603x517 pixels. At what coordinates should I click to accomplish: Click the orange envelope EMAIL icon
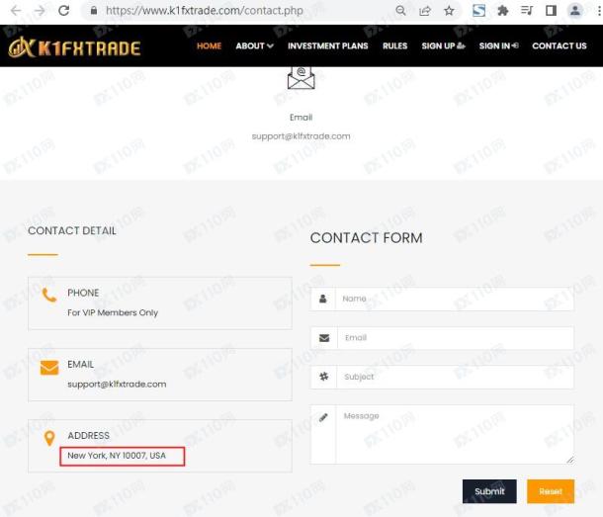tap(49, 368)
